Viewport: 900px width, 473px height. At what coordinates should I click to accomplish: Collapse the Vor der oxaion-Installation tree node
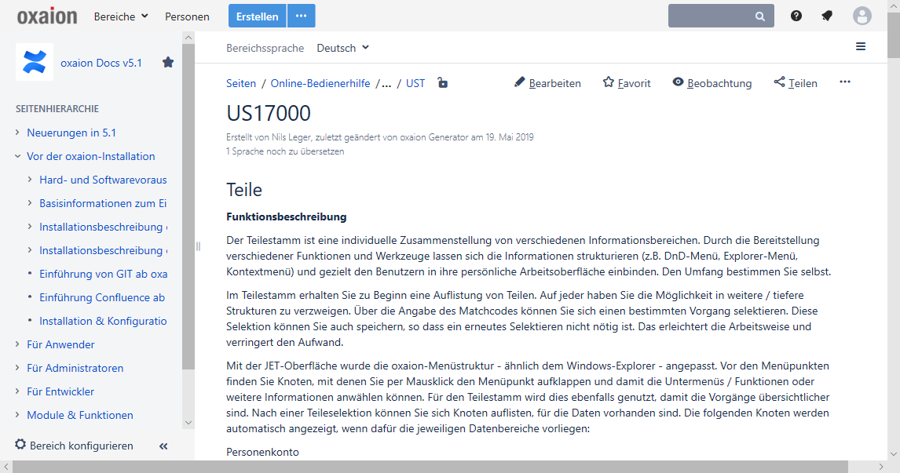(x=18, y=157)
